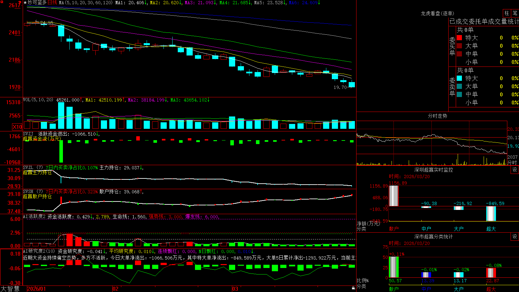This screenshot has height=292, width=519.
Task: Click the 分时 label beside intraday chart
Action: pos(512,163)
